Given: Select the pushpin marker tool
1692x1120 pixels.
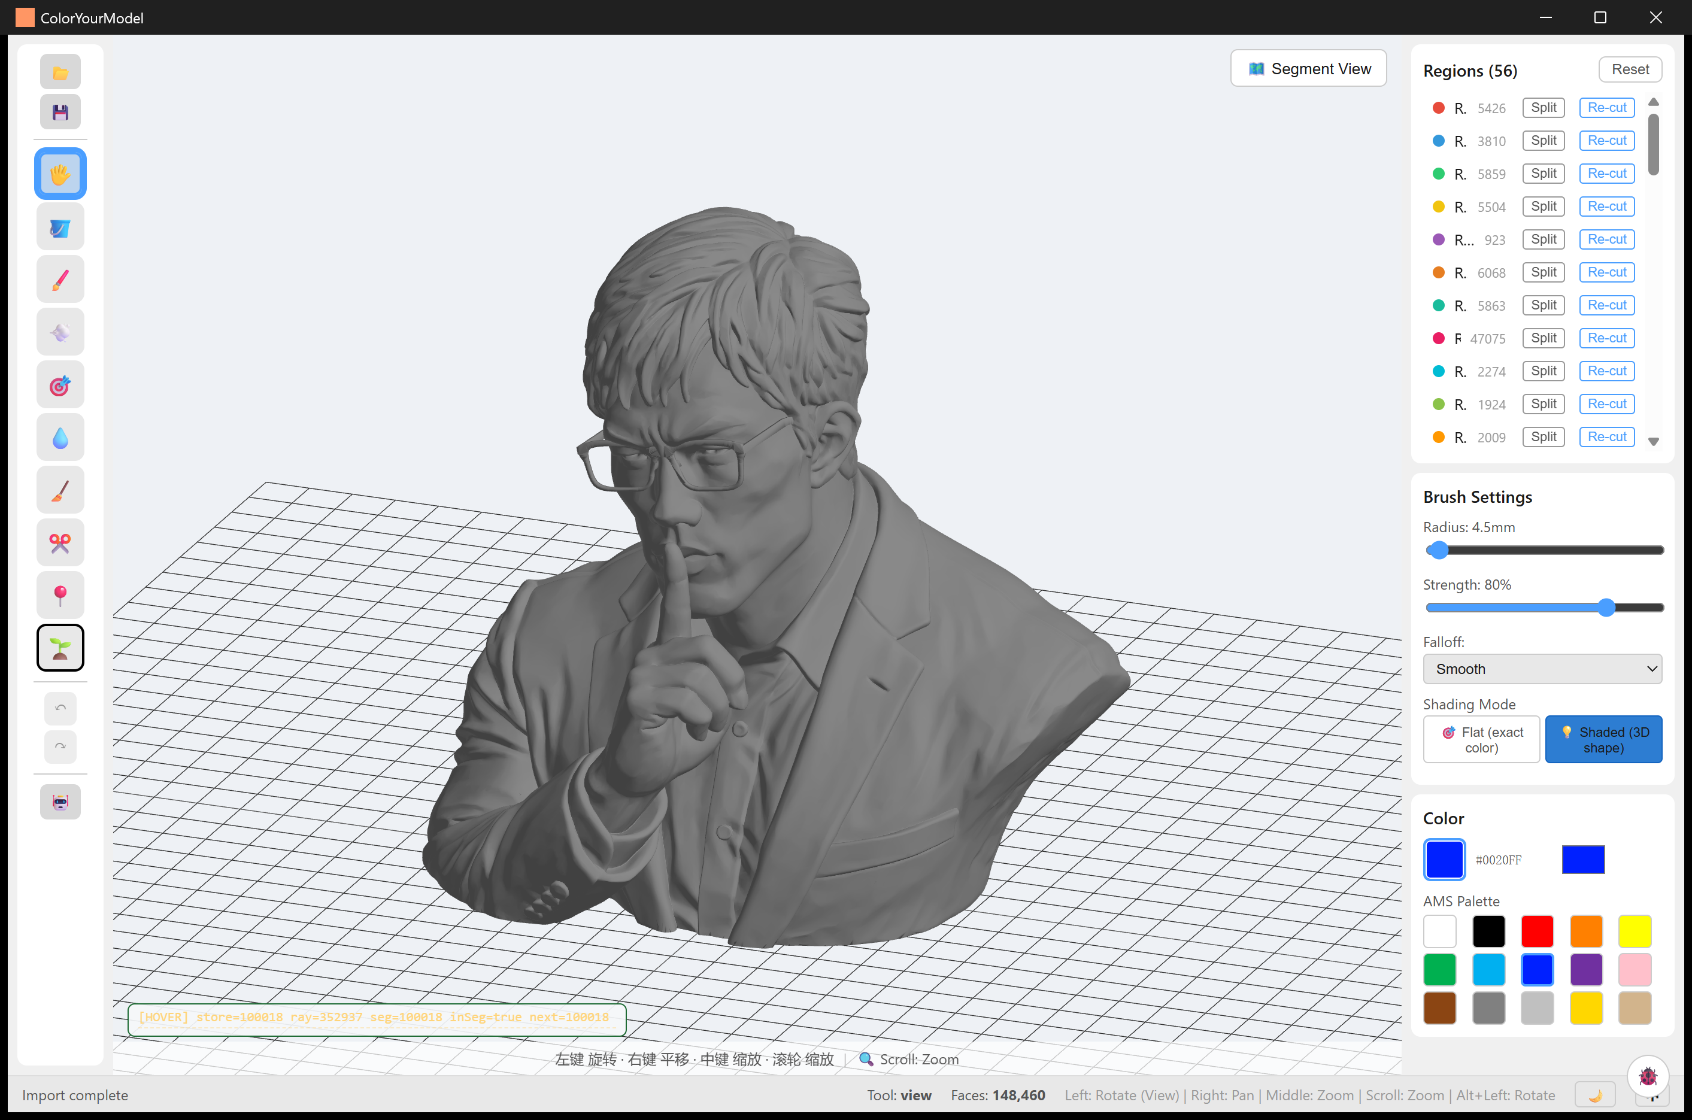Looking at the screenshot, I should point(60,595).
